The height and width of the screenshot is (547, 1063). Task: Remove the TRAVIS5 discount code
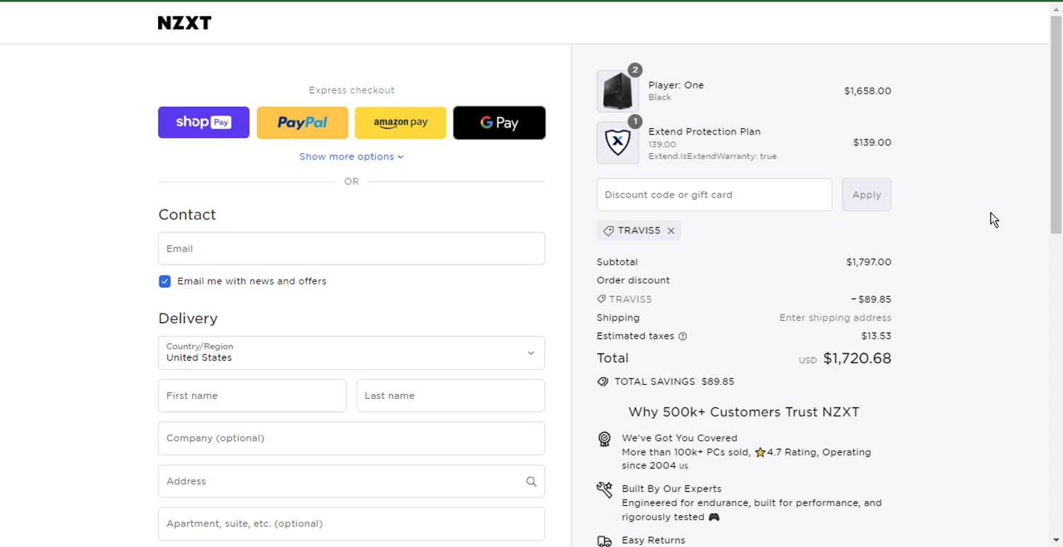click(x=670, y=231)
